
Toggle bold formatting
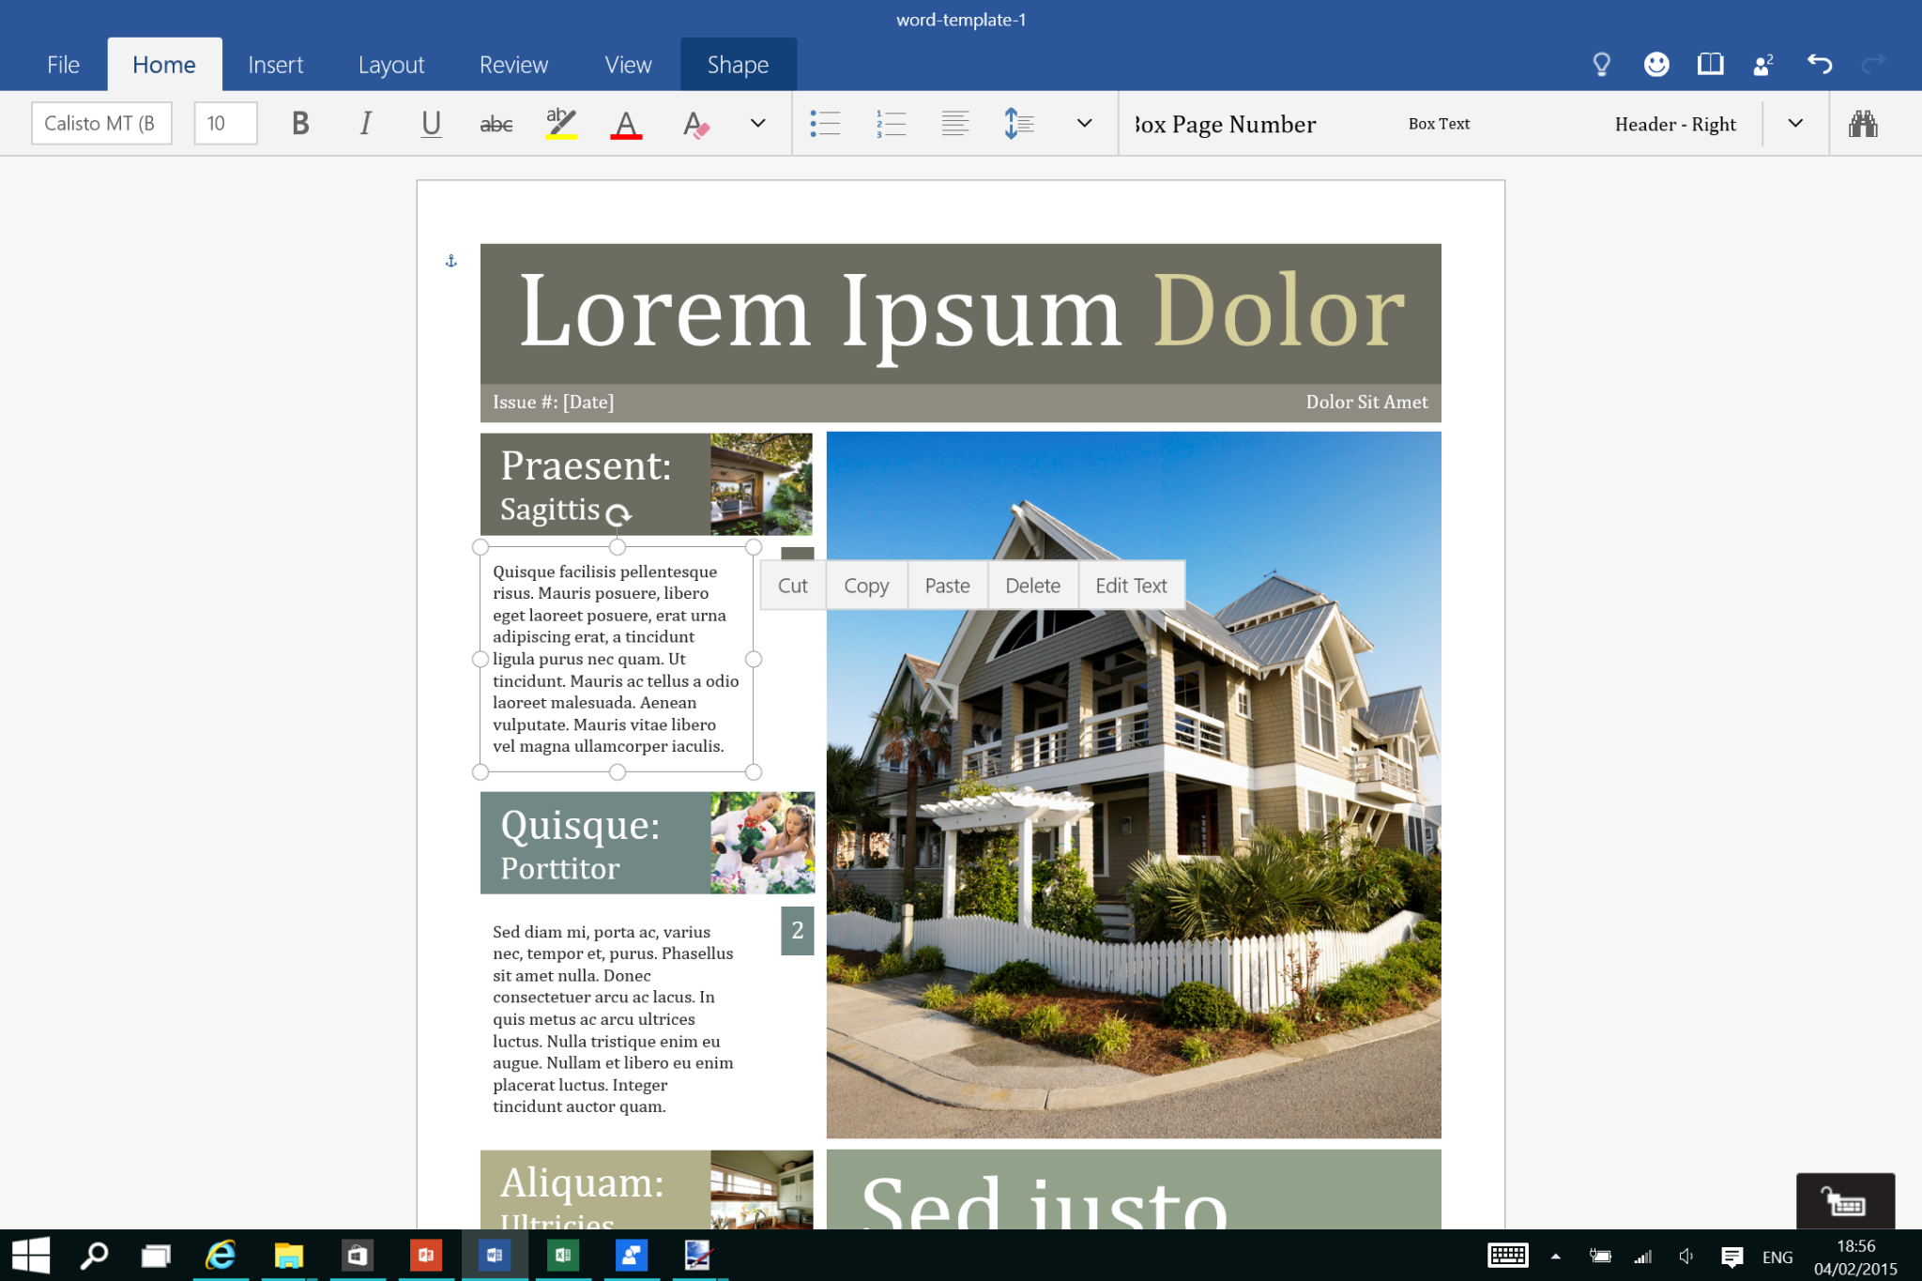[299, 123]
